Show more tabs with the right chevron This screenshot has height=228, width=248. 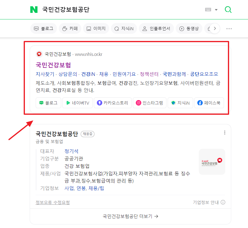click(215, 28)
